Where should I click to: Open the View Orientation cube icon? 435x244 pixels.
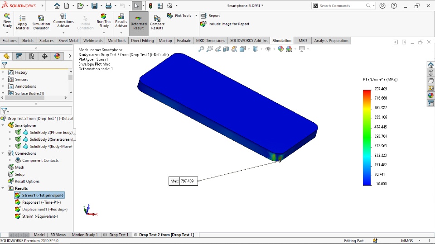[243, 49]
